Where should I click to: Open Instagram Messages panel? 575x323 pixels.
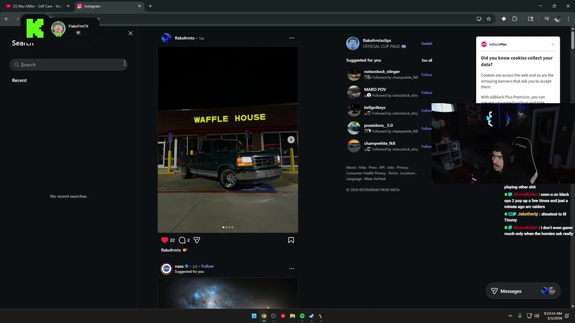pos(523,291)
